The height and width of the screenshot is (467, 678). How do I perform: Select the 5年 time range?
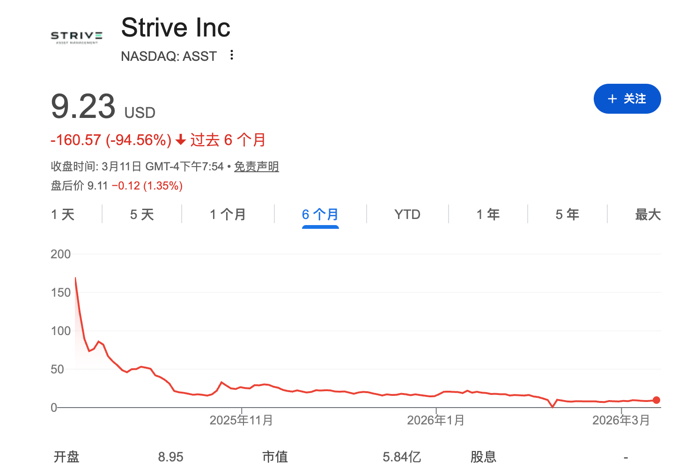pyautogui.click(x=567, y=214)
